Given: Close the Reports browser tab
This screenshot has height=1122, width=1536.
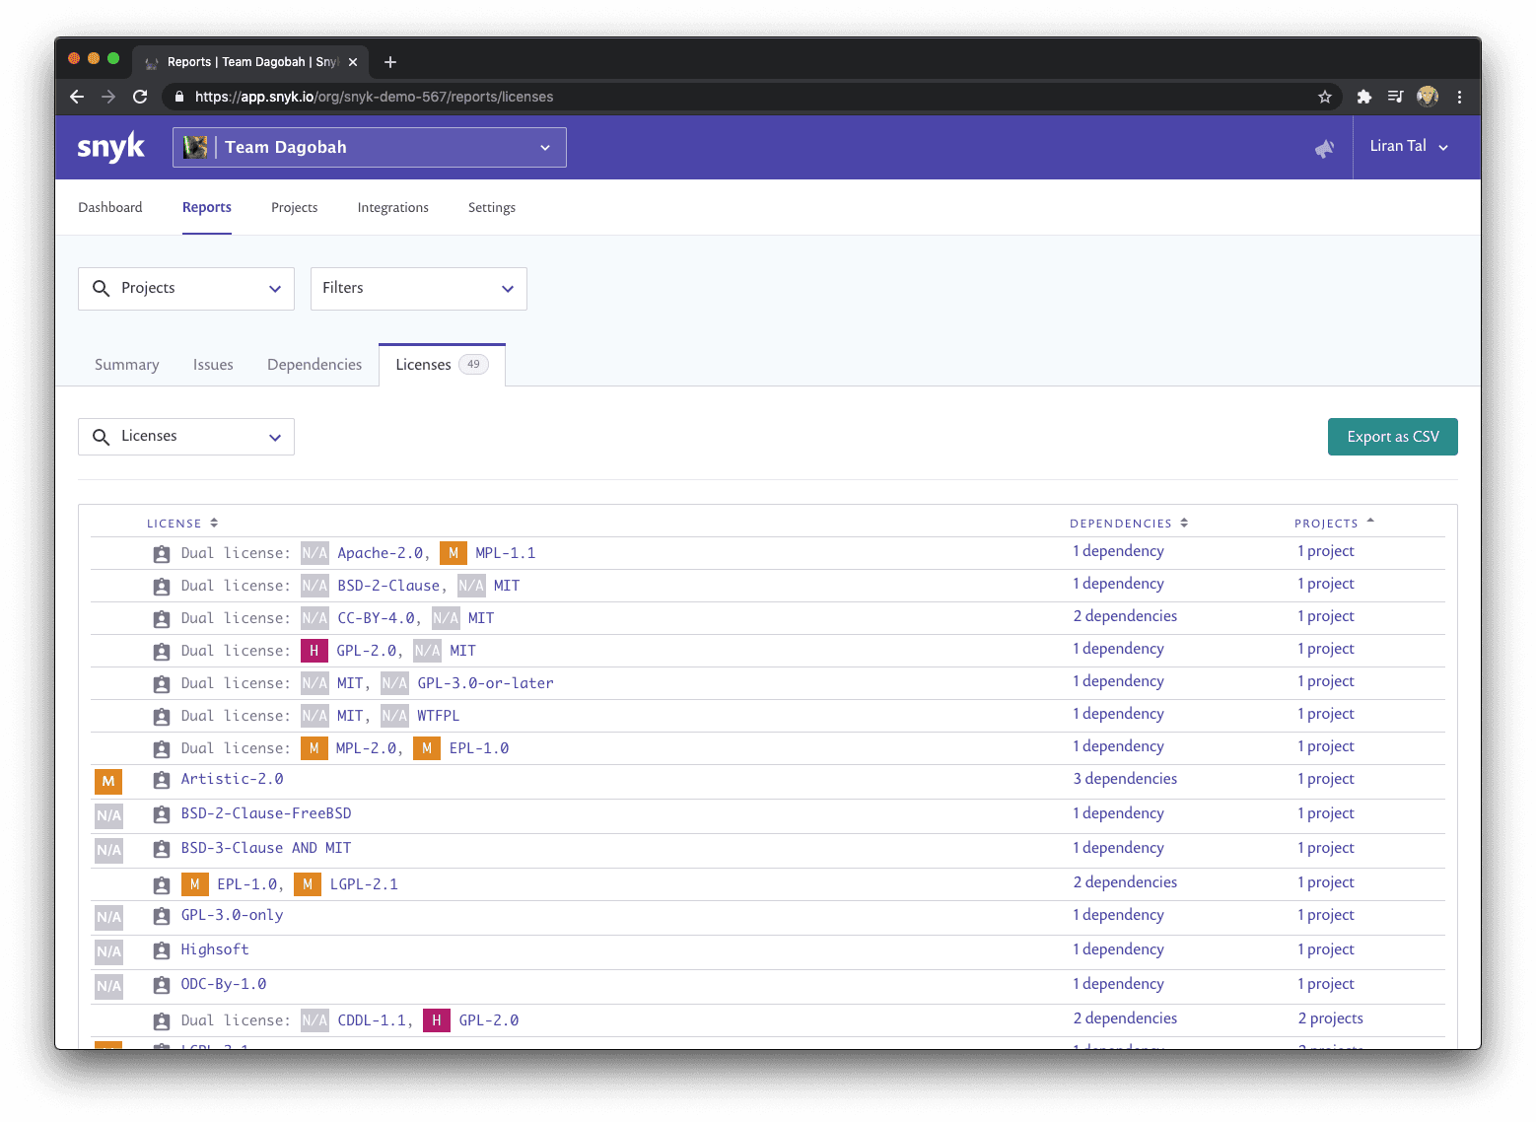Looking at the screenshot, I should point(353,62).
